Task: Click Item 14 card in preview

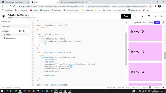Action: tap(145, 72)
